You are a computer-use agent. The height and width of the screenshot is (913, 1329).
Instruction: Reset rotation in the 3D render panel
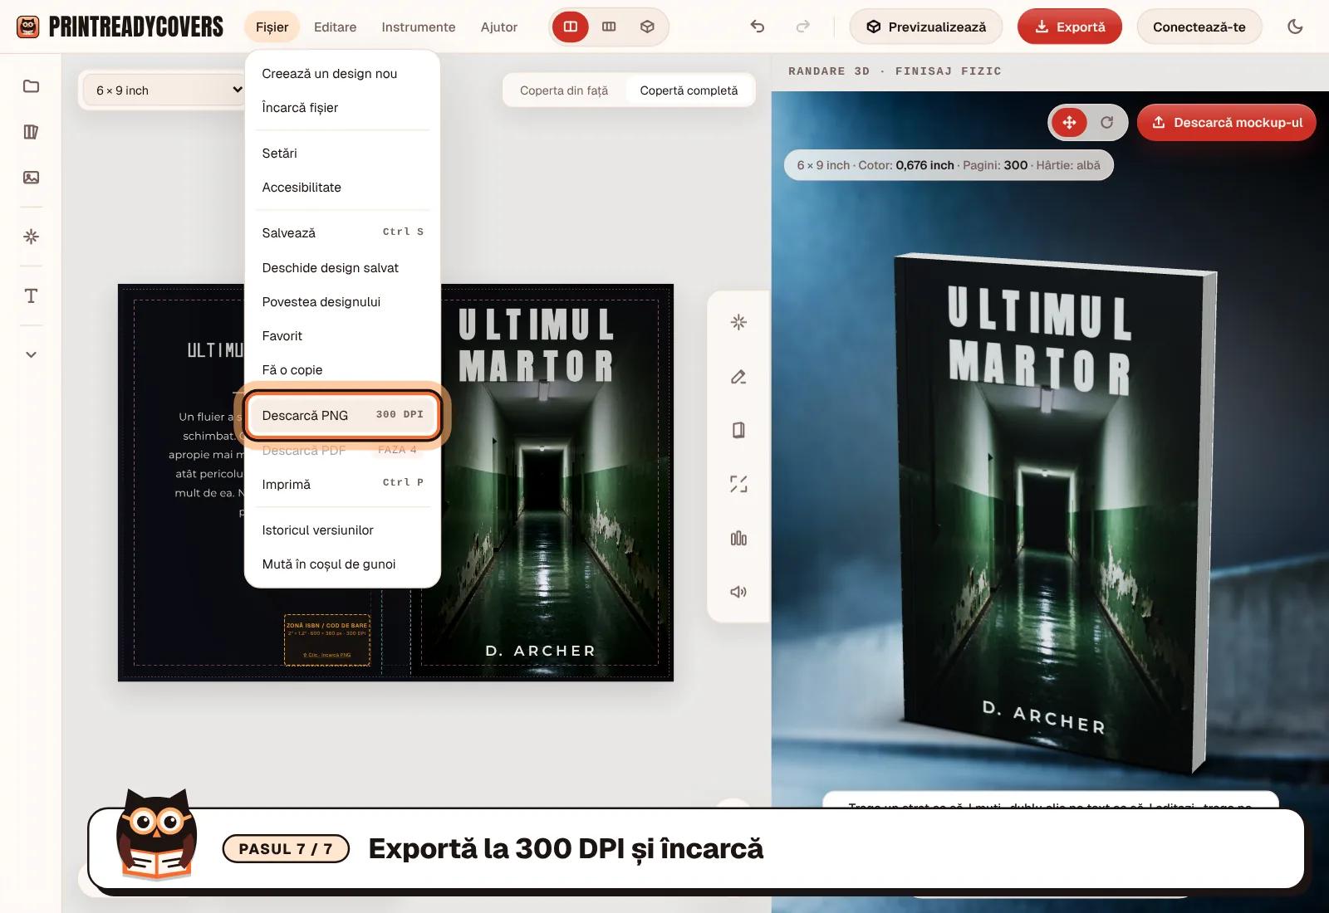(x=1106, y=123)
